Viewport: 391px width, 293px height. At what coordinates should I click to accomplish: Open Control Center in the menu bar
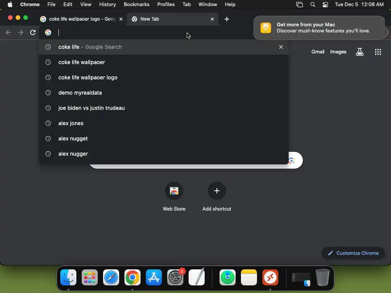(325, 5)
